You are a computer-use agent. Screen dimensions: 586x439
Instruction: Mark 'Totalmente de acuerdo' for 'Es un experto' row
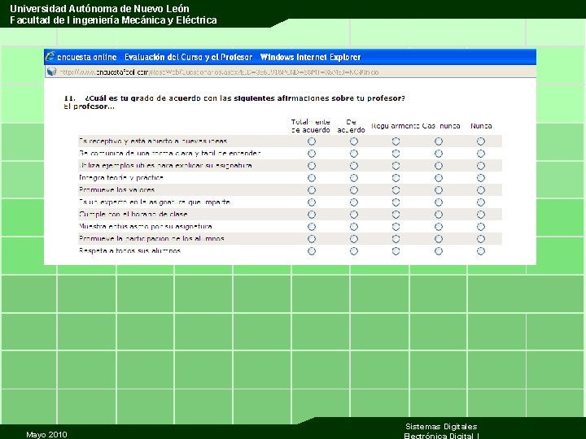pyautogui.click(x=312, y=202)
